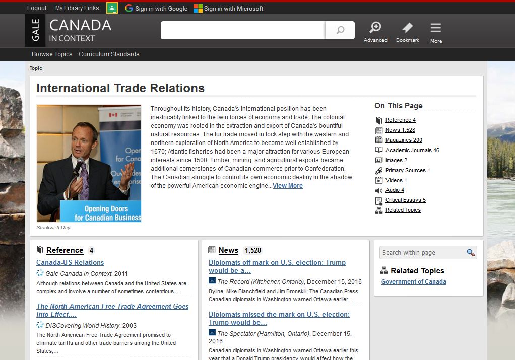Click in the main search field
The height and width of the screenshot is (360, 515).
(x=243, y=30)
